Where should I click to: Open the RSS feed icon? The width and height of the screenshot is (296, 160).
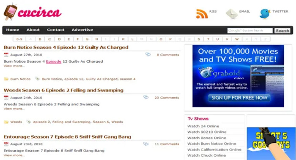(x=202, y=14)
